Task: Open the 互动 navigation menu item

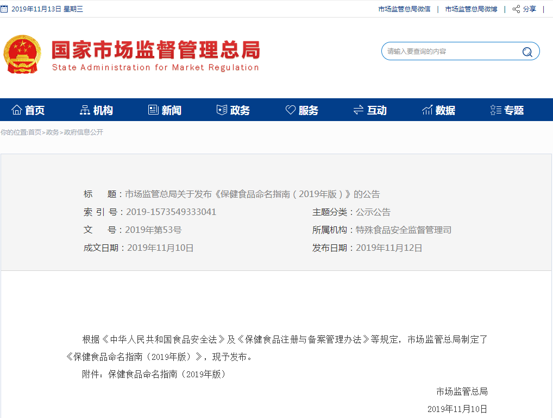Action: (x=370, y=110)
